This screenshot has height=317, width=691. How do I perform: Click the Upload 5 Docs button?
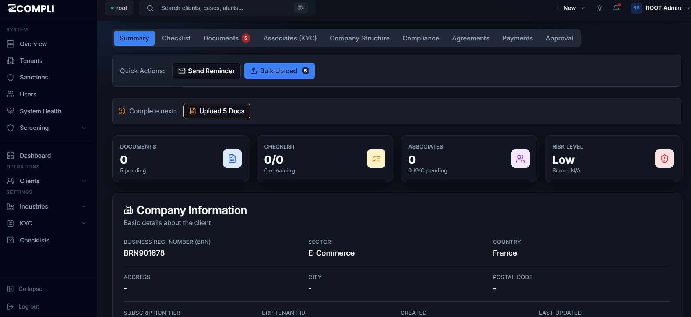(x=217, y=111)
